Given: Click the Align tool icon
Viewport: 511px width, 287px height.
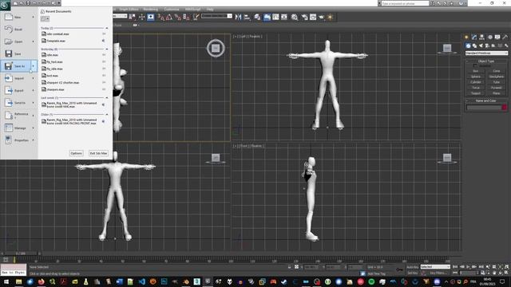Looking at the screenshot, I should (247, 18).
